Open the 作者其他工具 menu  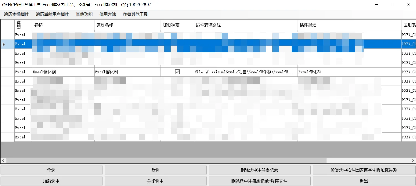coord(135,14)
